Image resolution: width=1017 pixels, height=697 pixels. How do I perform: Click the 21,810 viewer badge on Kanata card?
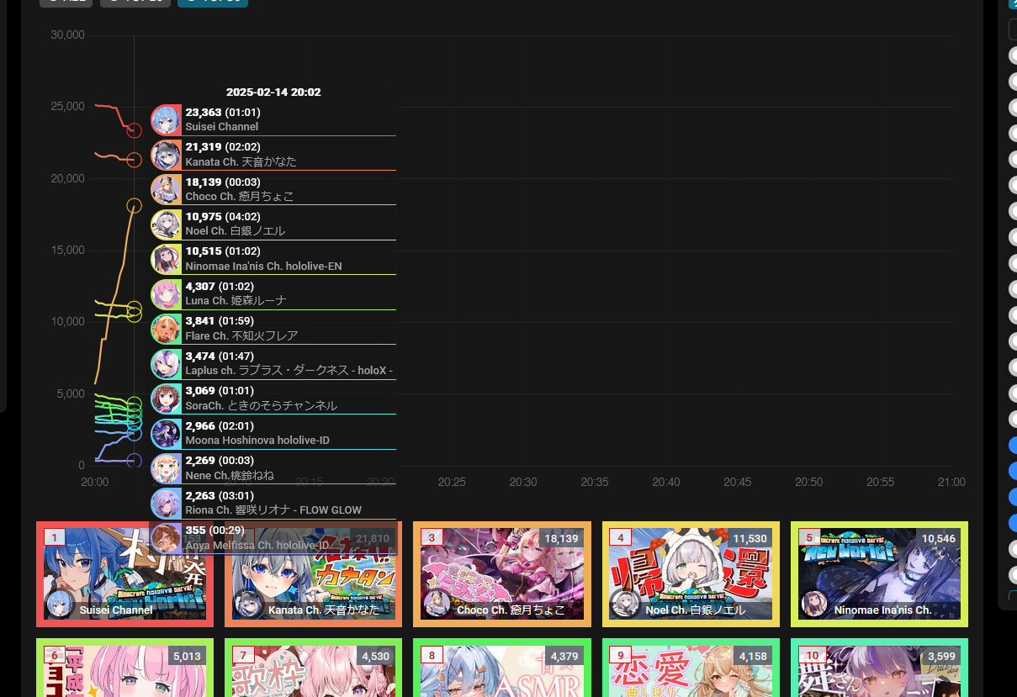click(x=373, y=539)
